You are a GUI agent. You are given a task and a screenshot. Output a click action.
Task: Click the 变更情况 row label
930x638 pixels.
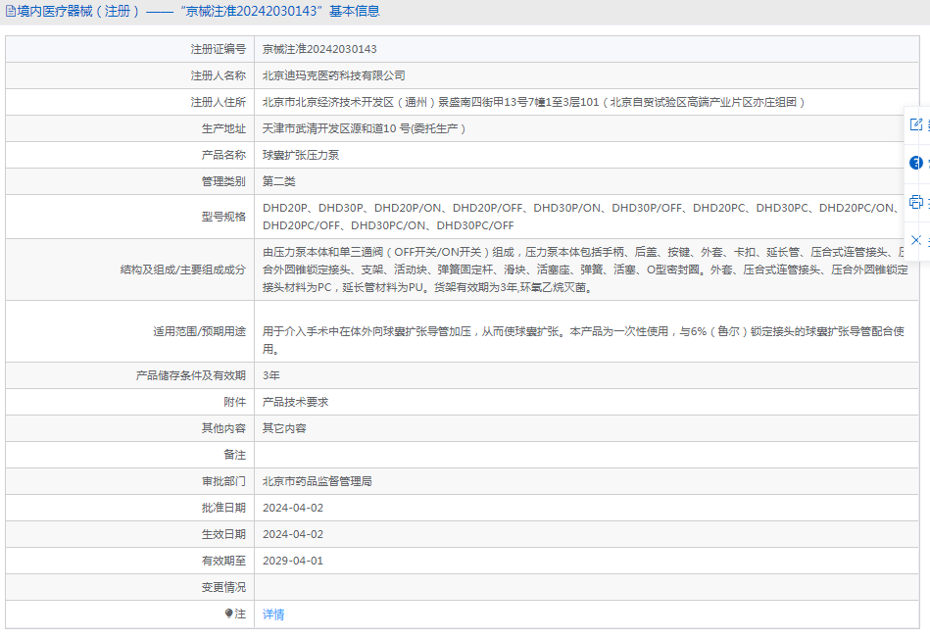(223, 587)
